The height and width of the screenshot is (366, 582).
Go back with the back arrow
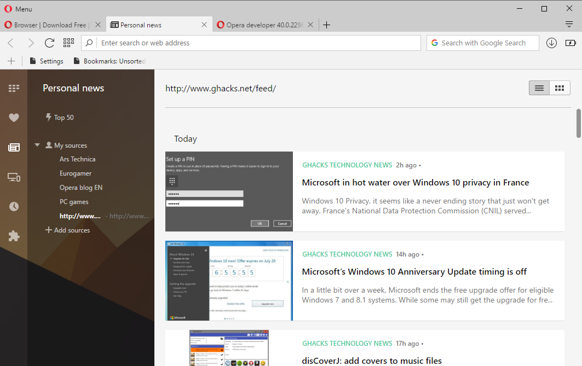[11, 43]
